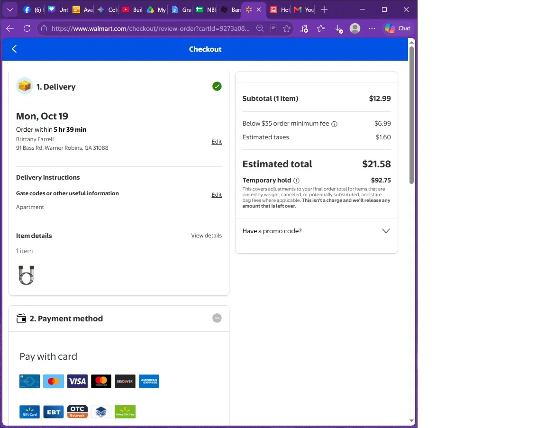Viewport: 546px width, 428px height.
Task: Click the Discover card logo
Action: (x=125, y=382)
